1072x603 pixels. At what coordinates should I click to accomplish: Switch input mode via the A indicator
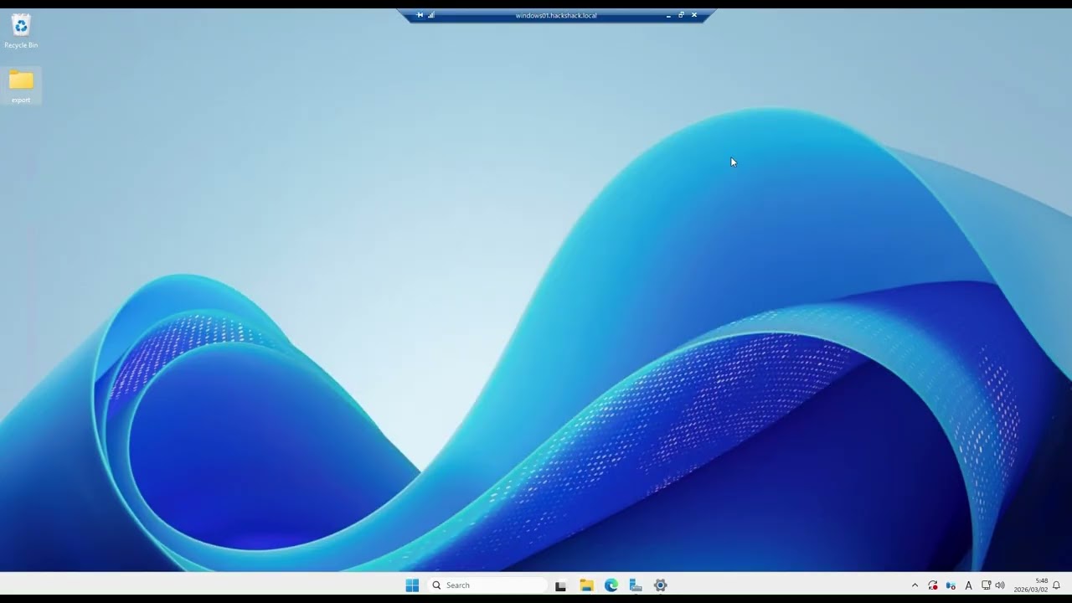click(969, 585)
